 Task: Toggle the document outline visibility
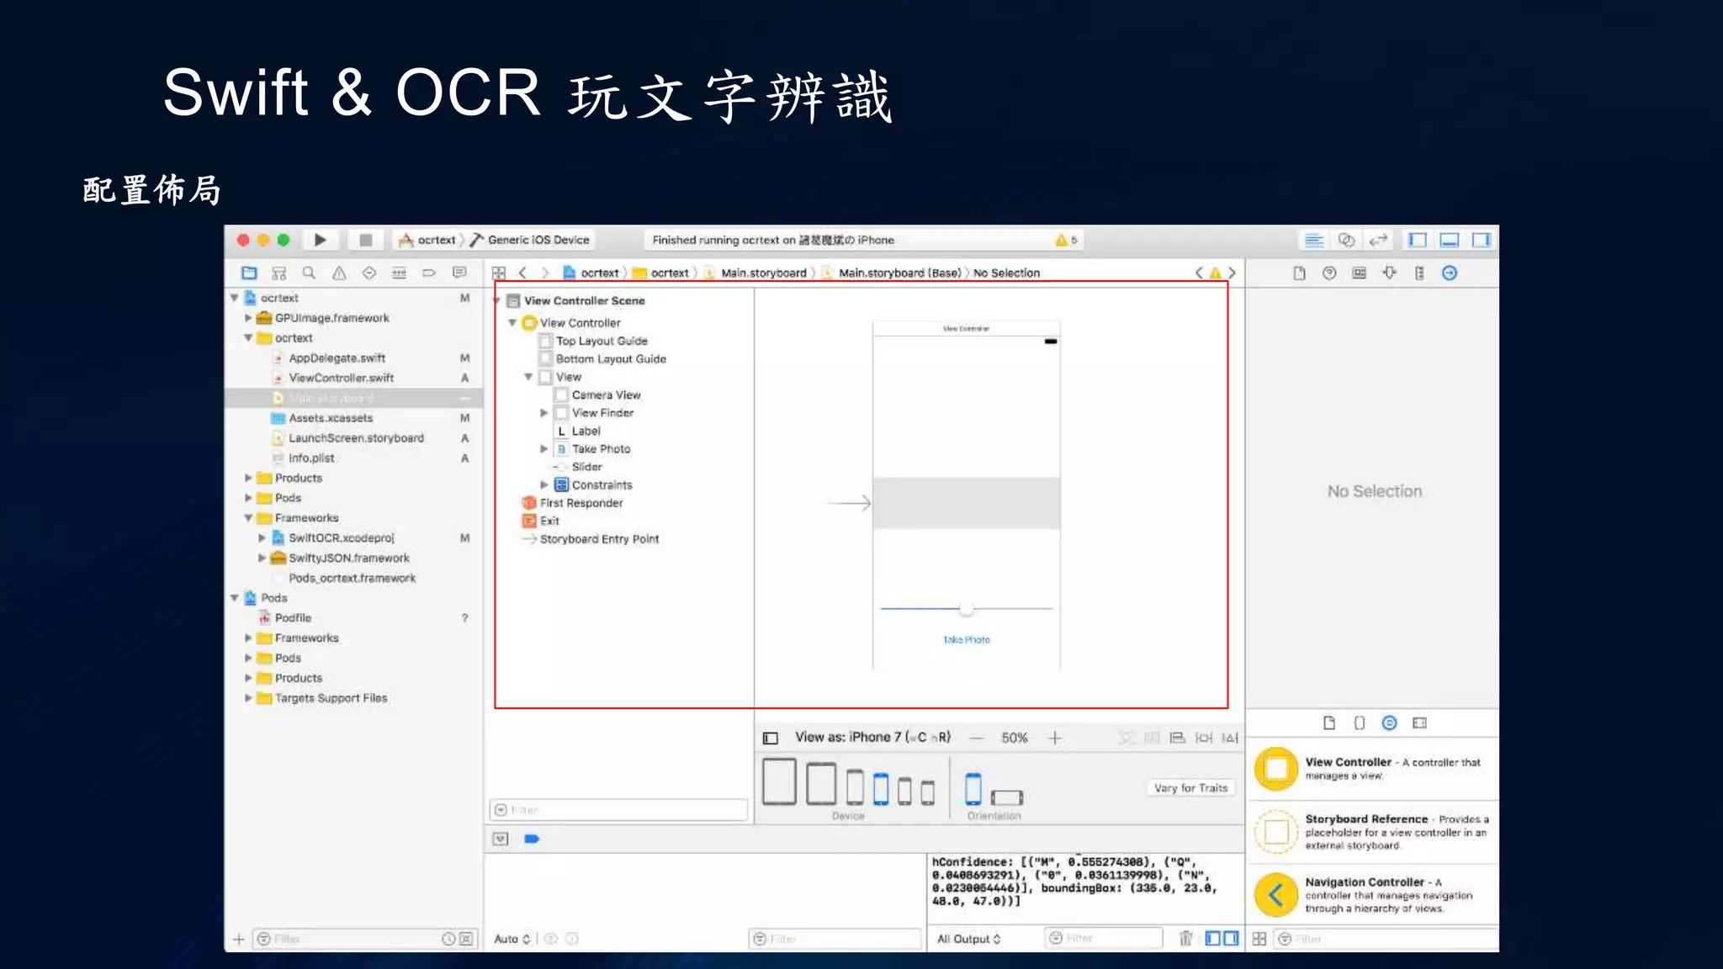770,738
